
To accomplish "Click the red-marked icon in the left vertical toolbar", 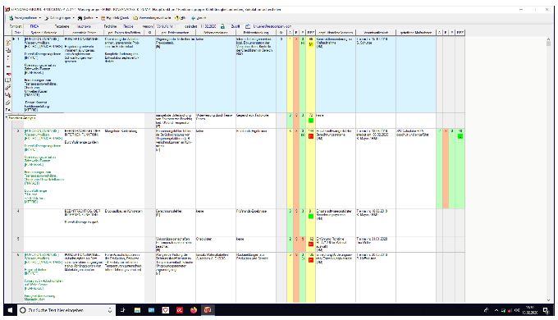I will 8,73.
